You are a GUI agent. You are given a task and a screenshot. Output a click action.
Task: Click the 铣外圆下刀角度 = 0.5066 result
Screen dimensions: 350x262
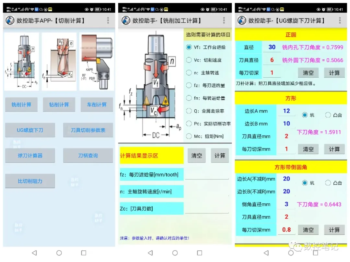[x=313, y=60]
